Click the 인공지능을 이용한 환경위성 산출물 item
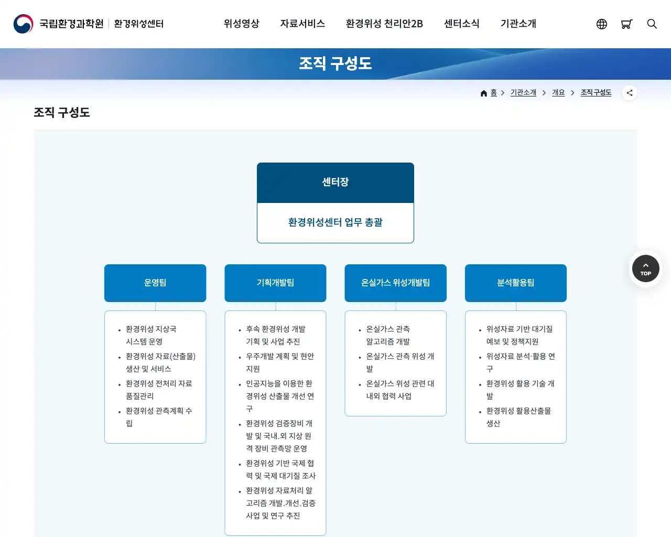The height and width of the screenshot is (537, 671). click(x=280, y=396)
